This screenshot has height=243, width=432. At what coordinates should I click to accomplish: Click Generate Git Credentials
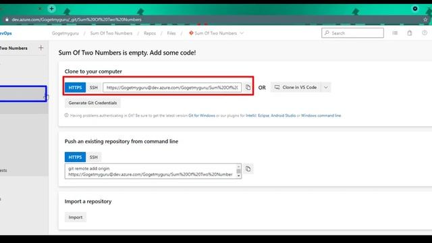coord(92,103)
